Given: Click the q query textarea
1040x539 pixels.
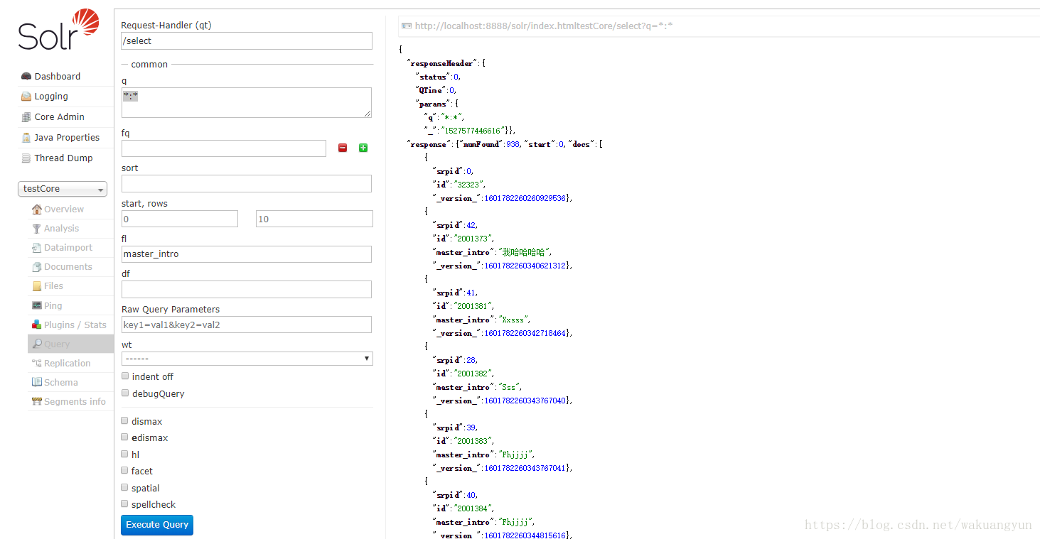Looking at the screenshot, I should coord(247,103).
